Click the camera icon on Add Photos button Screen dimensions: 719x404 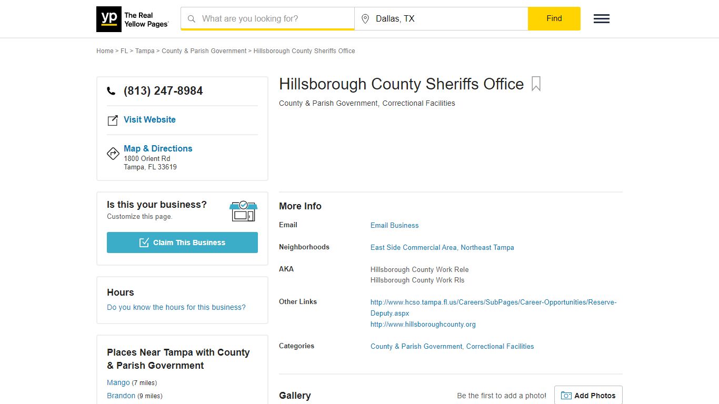pos(565,395)
